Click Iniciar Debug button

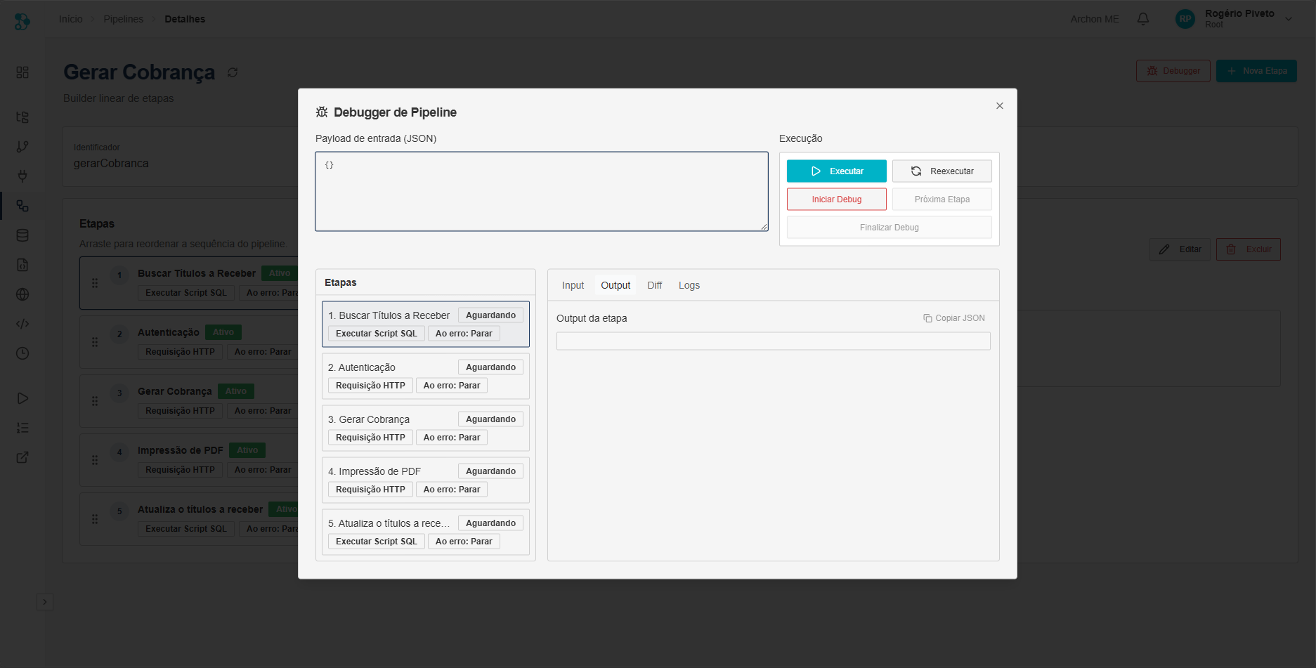click(836, 199)
